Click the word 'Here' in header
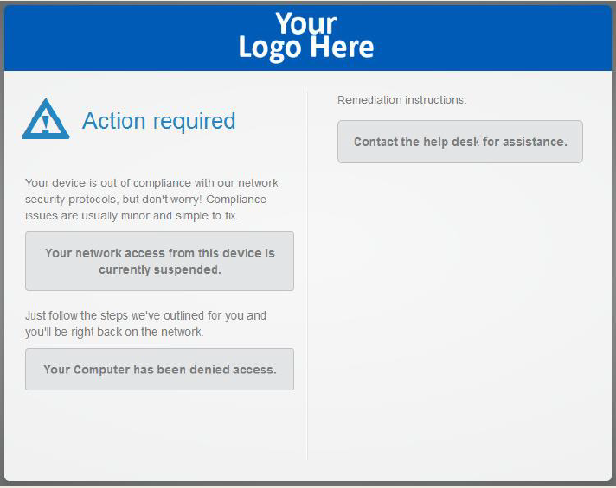This screenshot has width=616, height=488. 342,48
